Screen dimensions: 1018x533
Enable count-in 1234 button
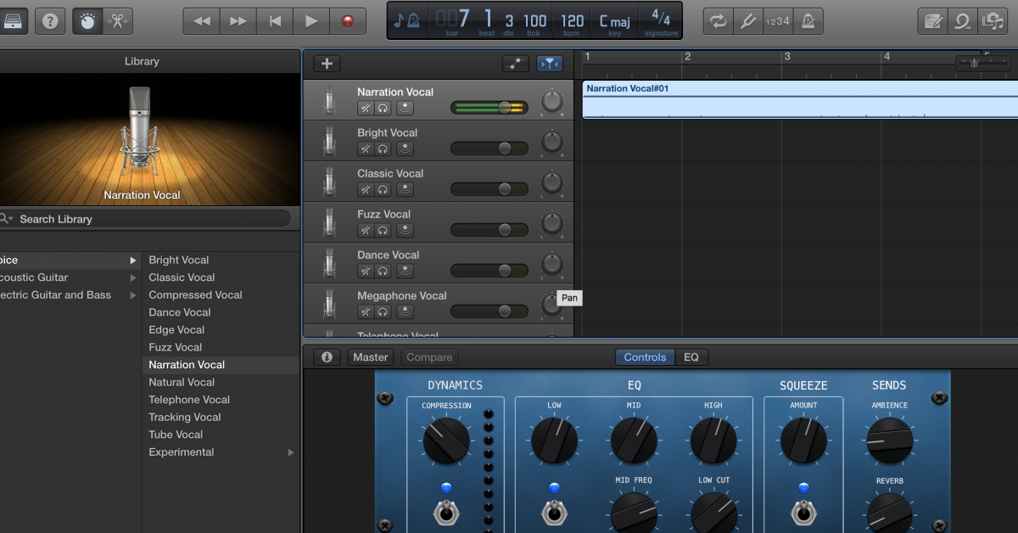(777, 21)
